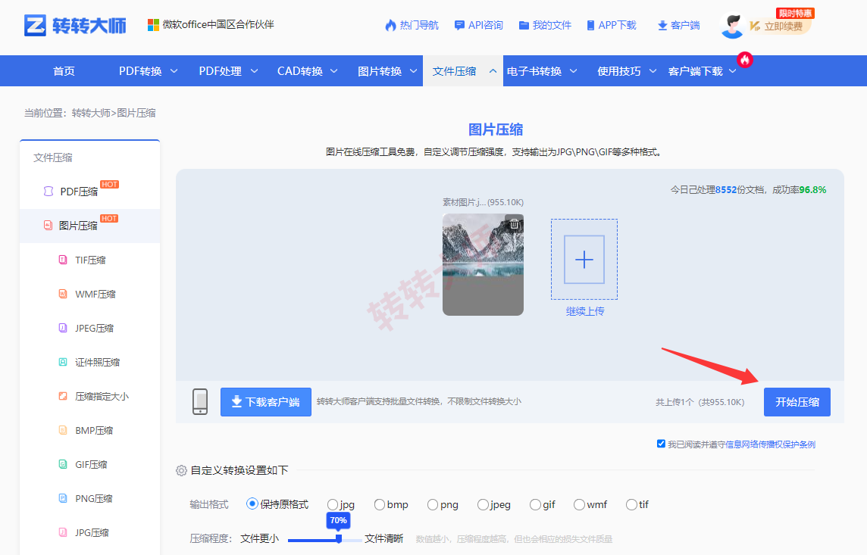Screen dimensions: 867x555
Task: Expand the PDF转换 dropdown arrow
Action: click(174, 70)
